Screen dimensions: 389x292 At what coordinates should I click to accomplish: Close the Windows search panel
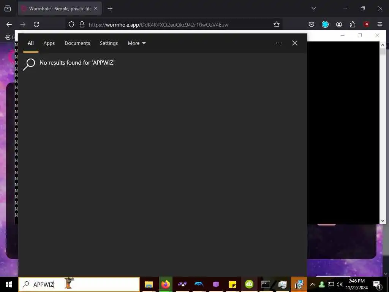tap(294, 43)
